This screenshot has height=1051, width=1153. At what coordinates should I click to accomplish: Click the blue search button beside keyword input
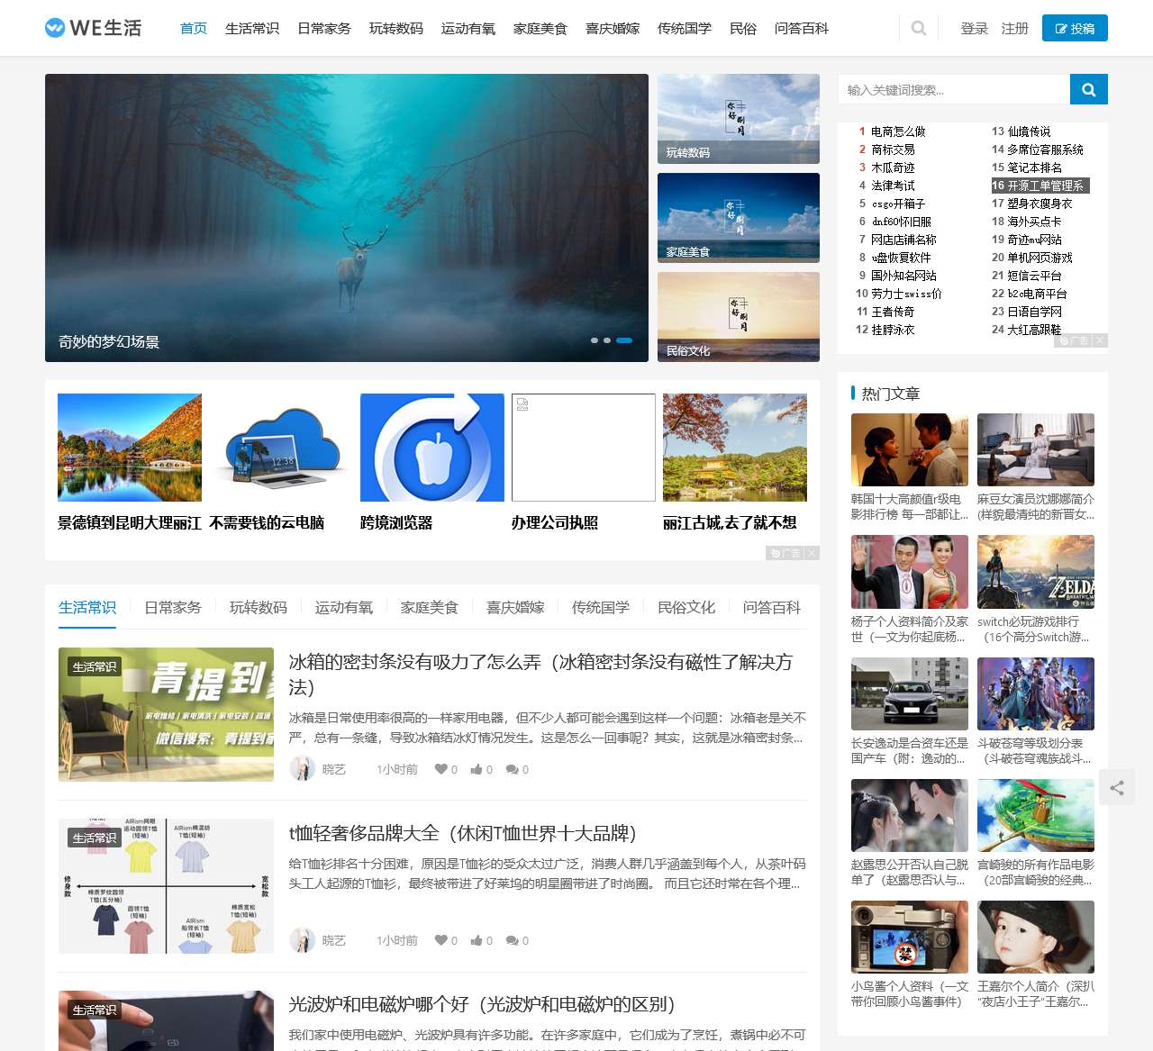[1089, 89]
